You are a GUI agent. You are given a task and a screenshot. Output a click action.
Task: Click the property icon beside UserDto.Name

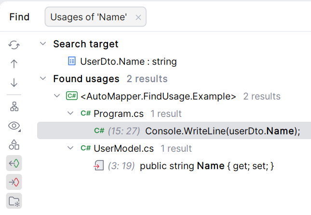pos(72,61)
